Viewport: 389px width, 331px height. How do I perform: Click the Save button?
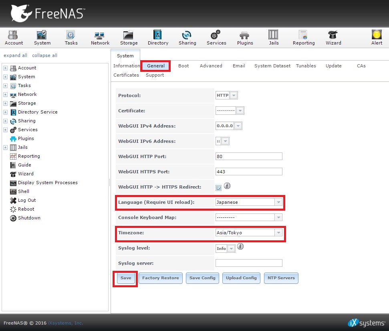(x=126, y=278)
